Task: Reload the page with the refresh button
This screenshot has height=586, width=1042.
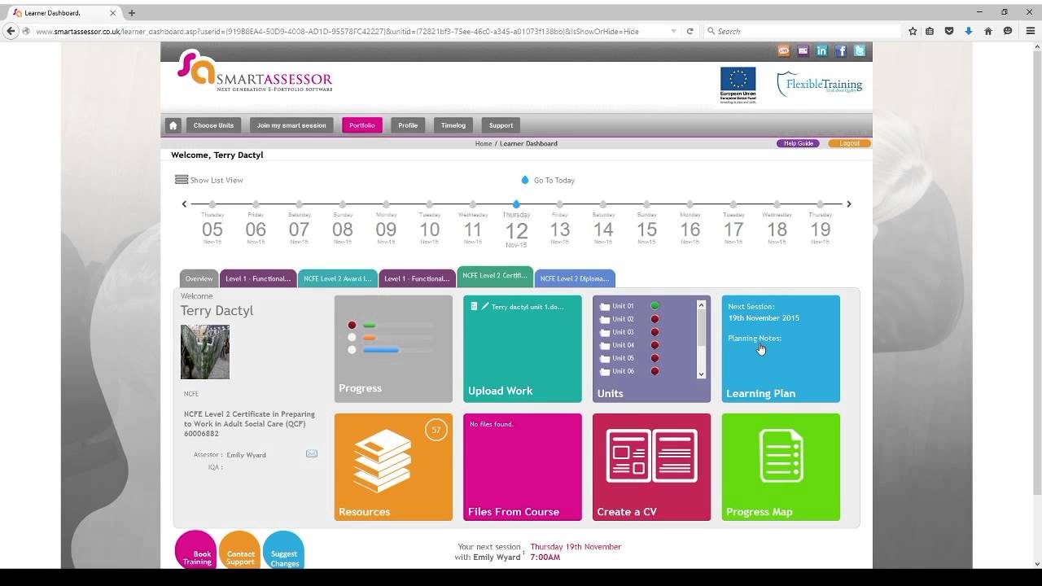Action: pyautogui.click(x=690, y=31)
